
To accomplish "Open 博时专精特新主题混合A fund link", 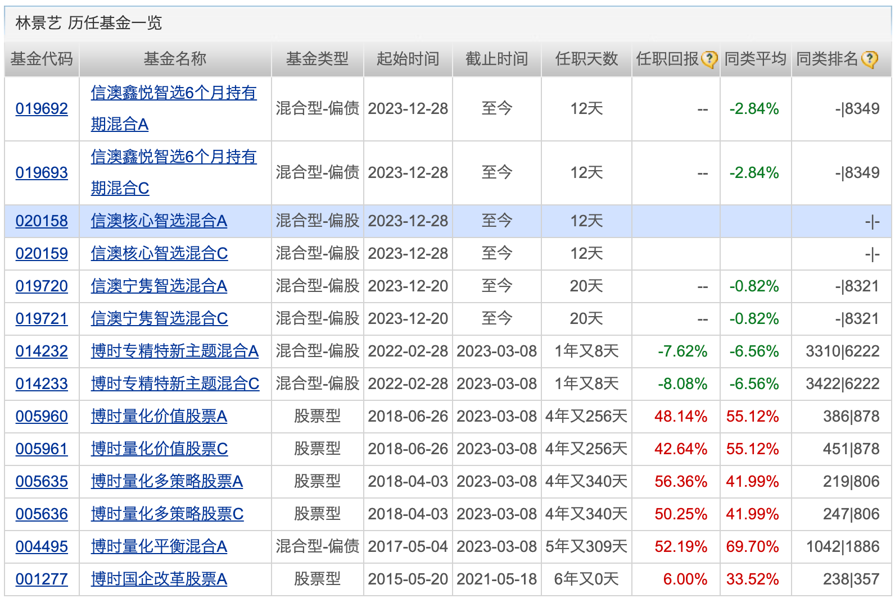I will click(175, 351).
